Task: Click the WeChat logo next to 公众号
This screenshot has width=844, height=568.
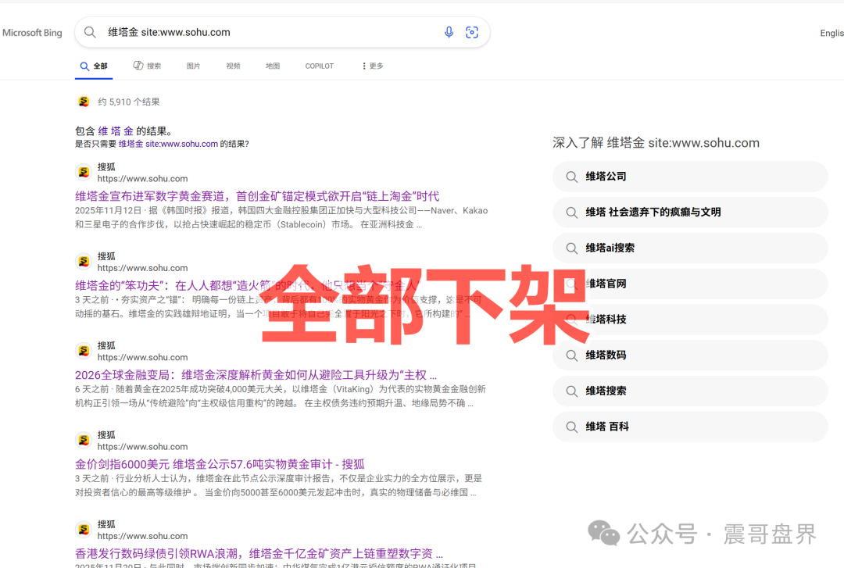Action: [603, 533]
